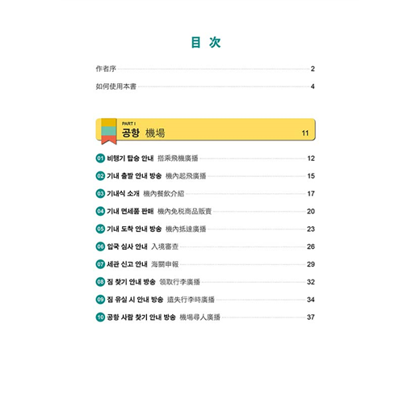Image resolution: width=420 pixels, height=404 pixels.
Task: Open the 如何使用本書 entry
Action: (205, 86)
